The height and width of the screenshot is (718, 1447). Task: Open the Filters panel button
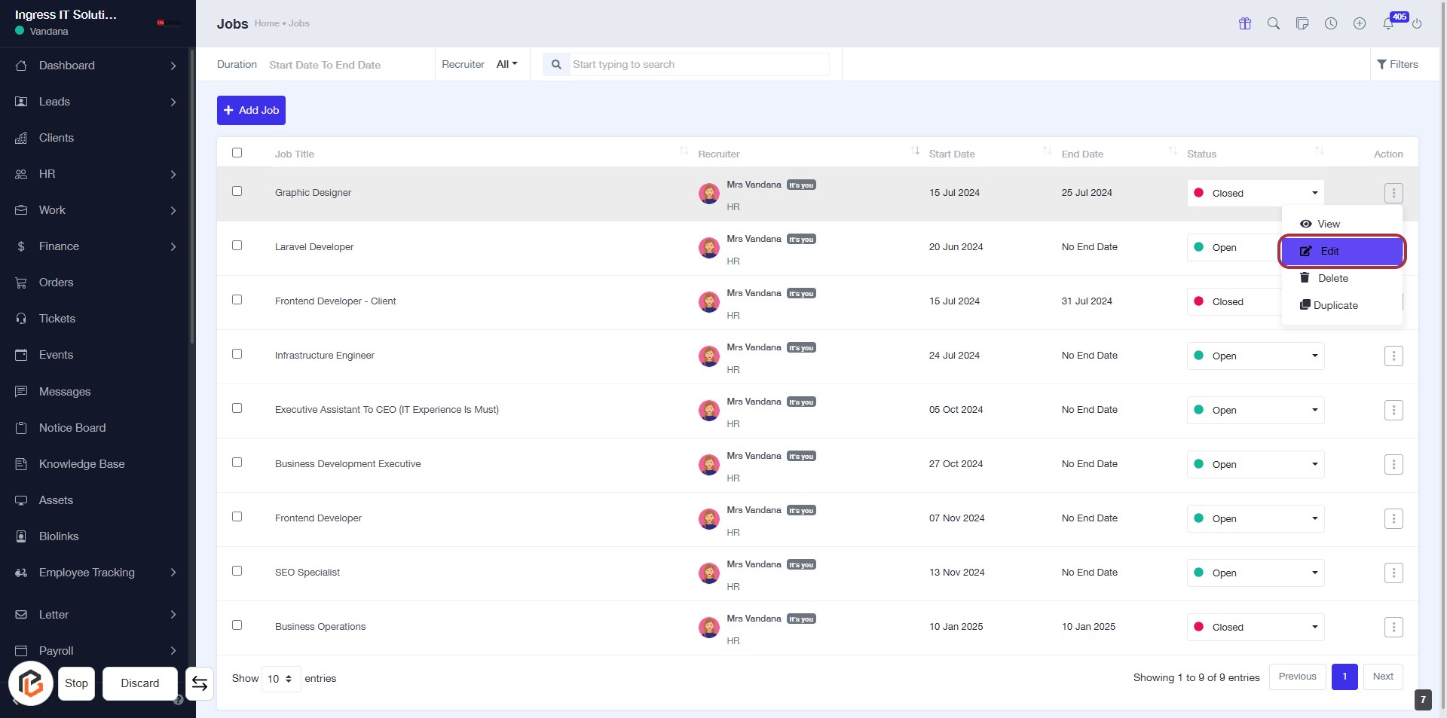1397,65
